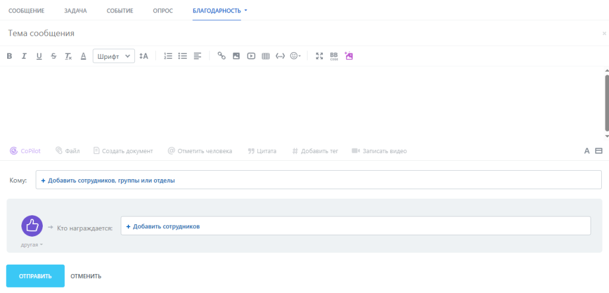Attach a file via Файл

click(68, 151)
